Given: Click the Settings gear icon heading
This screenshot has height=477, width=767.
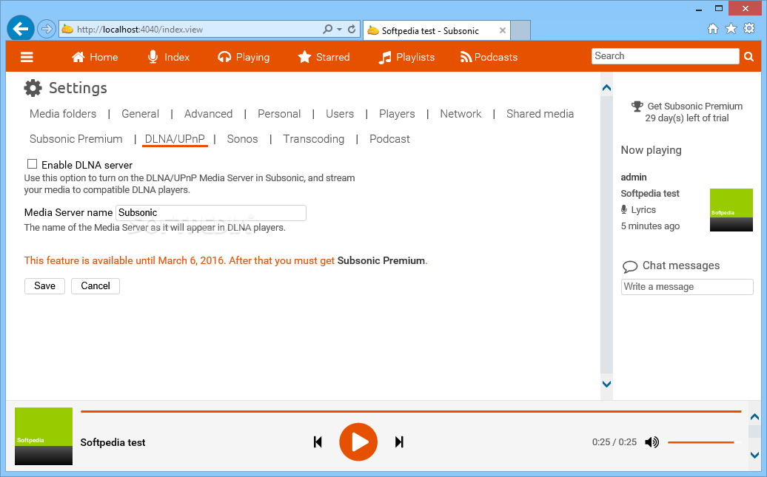Looking at the screenshot, I should coord(33,88).
